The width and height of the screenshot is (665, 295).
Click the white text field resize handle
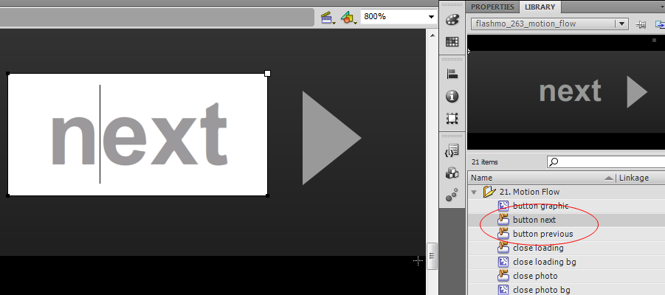pyautogui.click(x=268, y=73)
